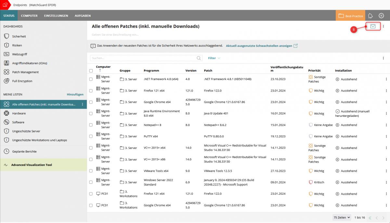Check the select-all patches checkbox
The height and width of the screenshot is (223, 390).
click(91, 70)
